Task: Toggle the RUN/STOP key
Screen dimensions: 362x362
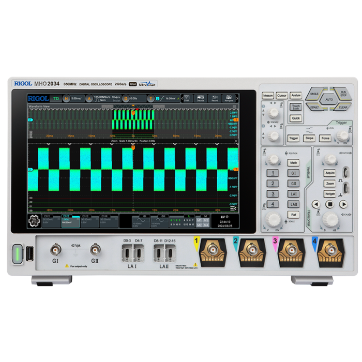Action: point(343,94)
